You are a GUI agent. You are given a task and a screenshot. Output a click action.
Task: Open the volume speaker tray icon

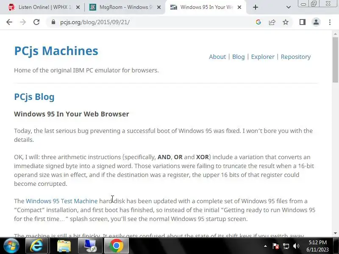296,246
